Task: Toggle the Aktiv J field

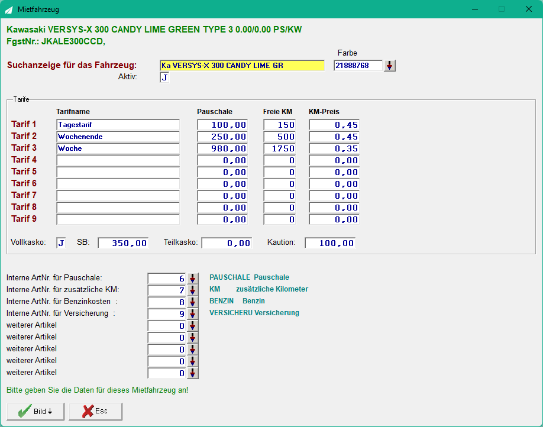Action: pos(164,77)
